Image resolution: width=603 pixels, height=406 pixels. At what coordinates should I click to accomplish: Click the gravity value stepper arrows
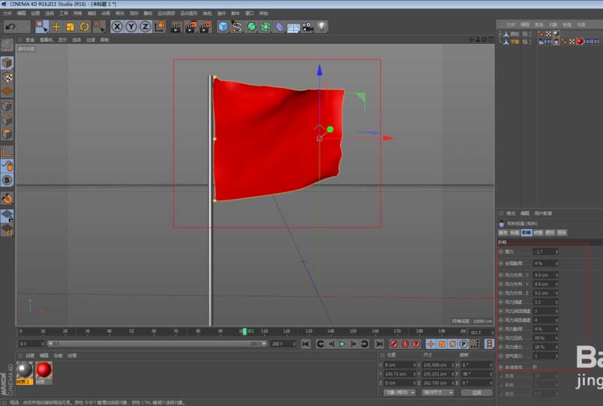click(x=556, y=252)
